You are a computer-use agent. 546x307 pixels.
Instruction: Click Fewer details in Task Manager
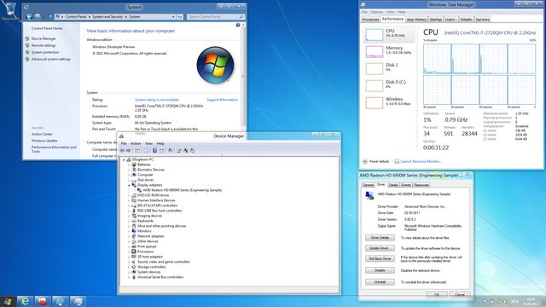(375, 161)
